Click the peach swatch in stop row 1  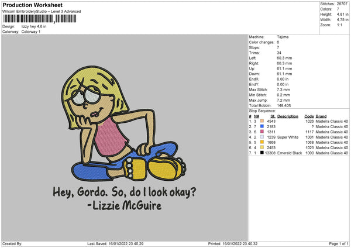tap(262, 121)
